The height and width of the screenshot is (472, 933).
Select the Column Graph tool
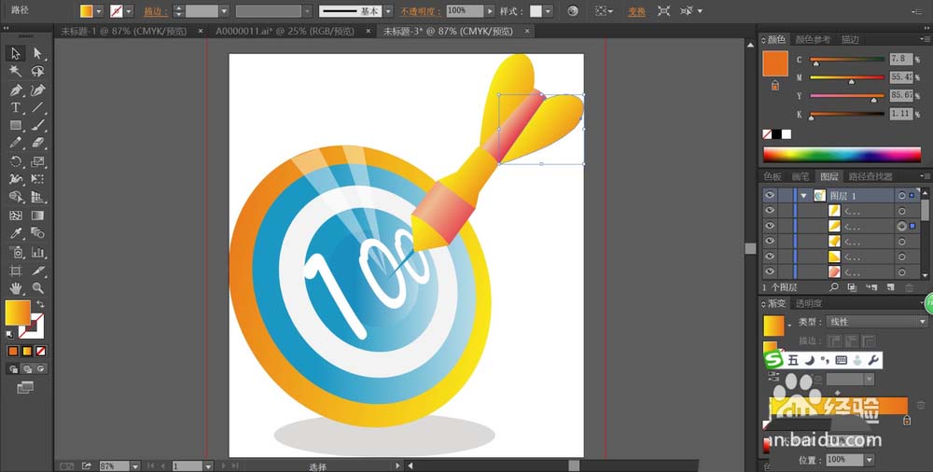[37, 253]
